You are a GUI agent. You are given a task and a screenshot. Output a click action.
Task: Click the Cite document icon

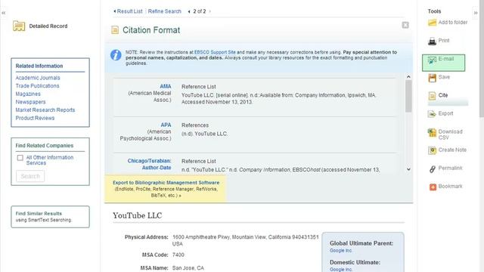[432, 96]
